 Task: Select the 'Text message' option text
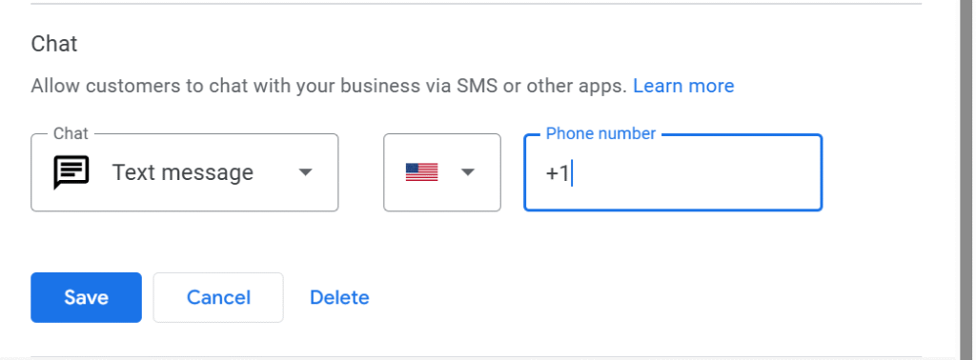[182, 172]
